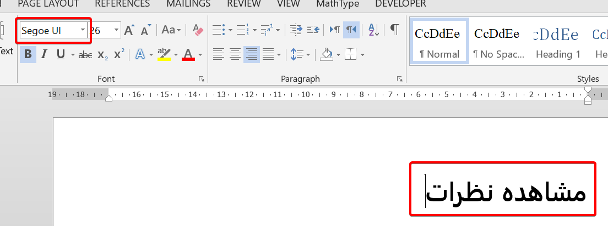Open the DEVELOPER tab
Viewport: 608px width, 226px height.
pos(400,4)
